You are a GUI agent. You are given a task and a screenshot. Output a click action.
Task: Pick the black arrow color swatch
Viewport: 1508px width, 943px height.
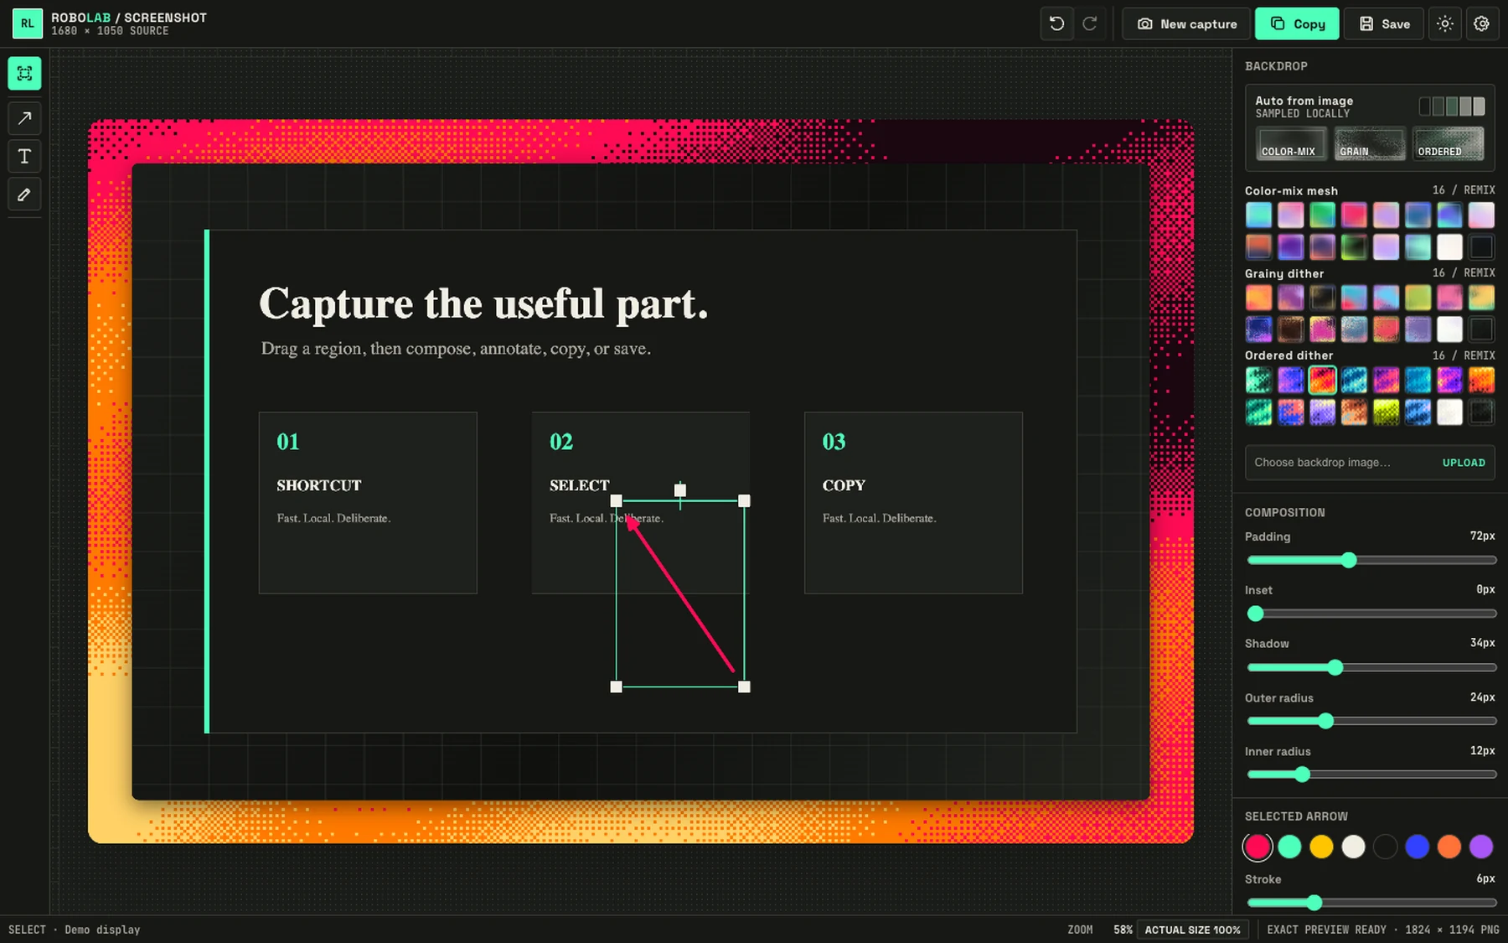(x=1385, y=847)
